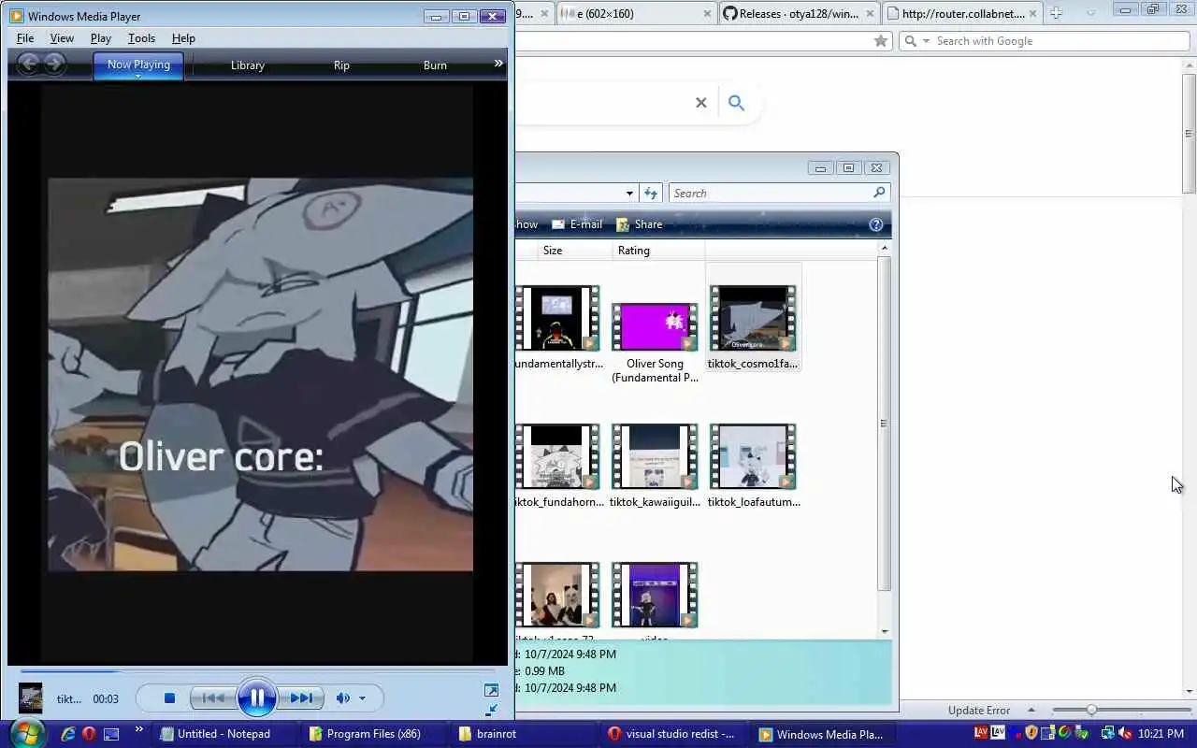
Task: Click the Media Player seek bar
Action: coord(257,671)
